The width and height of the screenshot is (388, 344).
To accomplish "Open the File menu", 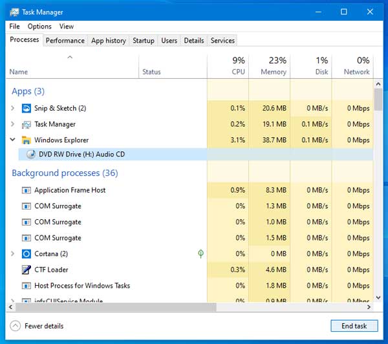I will click(x=14, y=27).
